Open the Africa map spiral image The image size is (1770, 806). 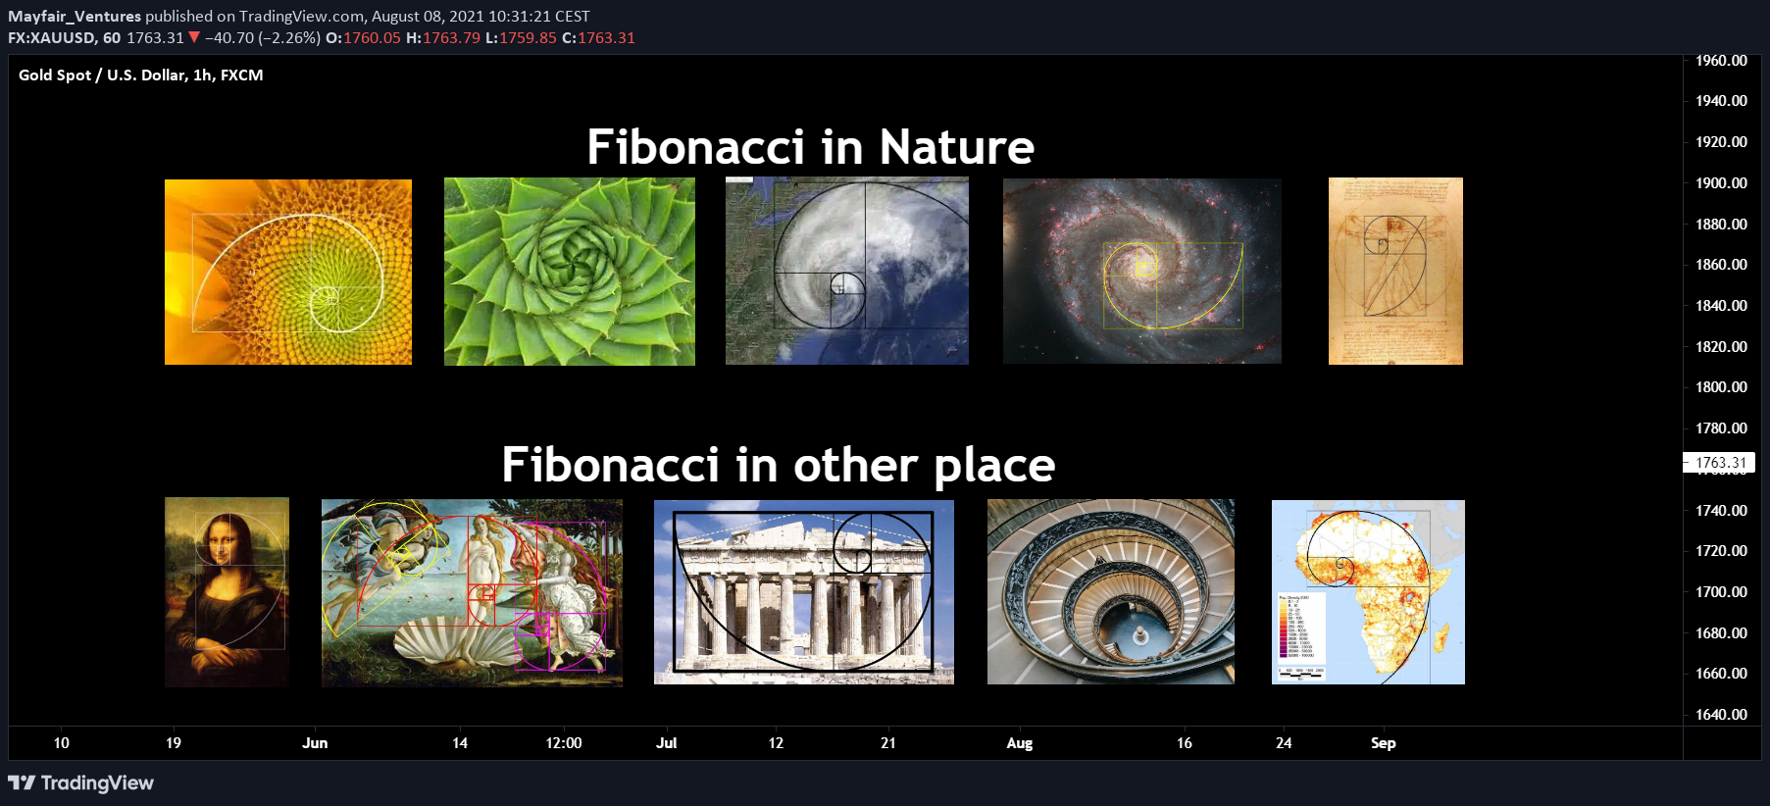(x=1368, y=592)
